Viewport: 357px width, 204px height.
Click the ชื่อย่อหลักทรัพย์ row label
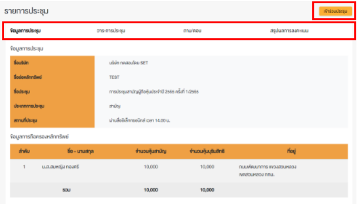[x=27, y=77]
